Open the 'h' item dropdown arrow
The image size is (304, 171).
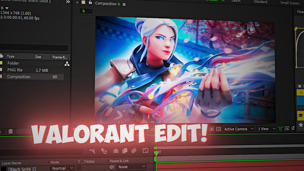(x=7, y=8)
